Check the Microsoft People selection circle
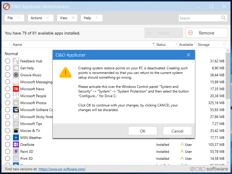The width and height of the screenshot is (232, 174). (8, 96)
